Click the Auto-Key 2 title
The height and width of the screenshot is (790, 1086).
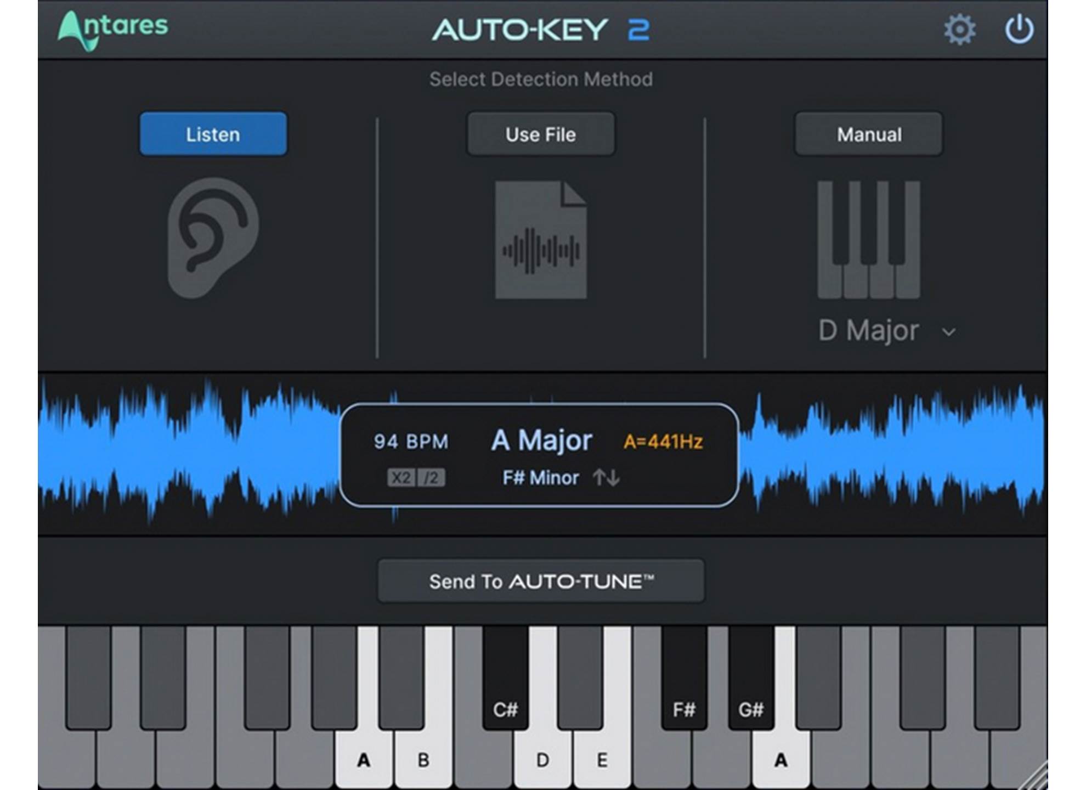[x=541, y=30]
